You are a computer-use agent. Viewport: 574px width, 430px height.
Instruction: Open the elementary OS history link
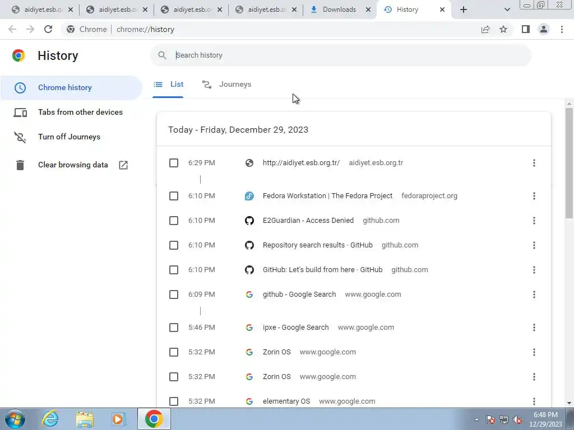tap(286, 401)
